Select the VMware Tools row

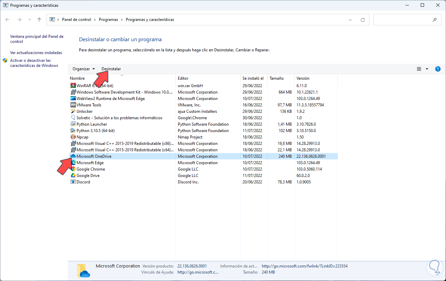[x=203, y=105]
